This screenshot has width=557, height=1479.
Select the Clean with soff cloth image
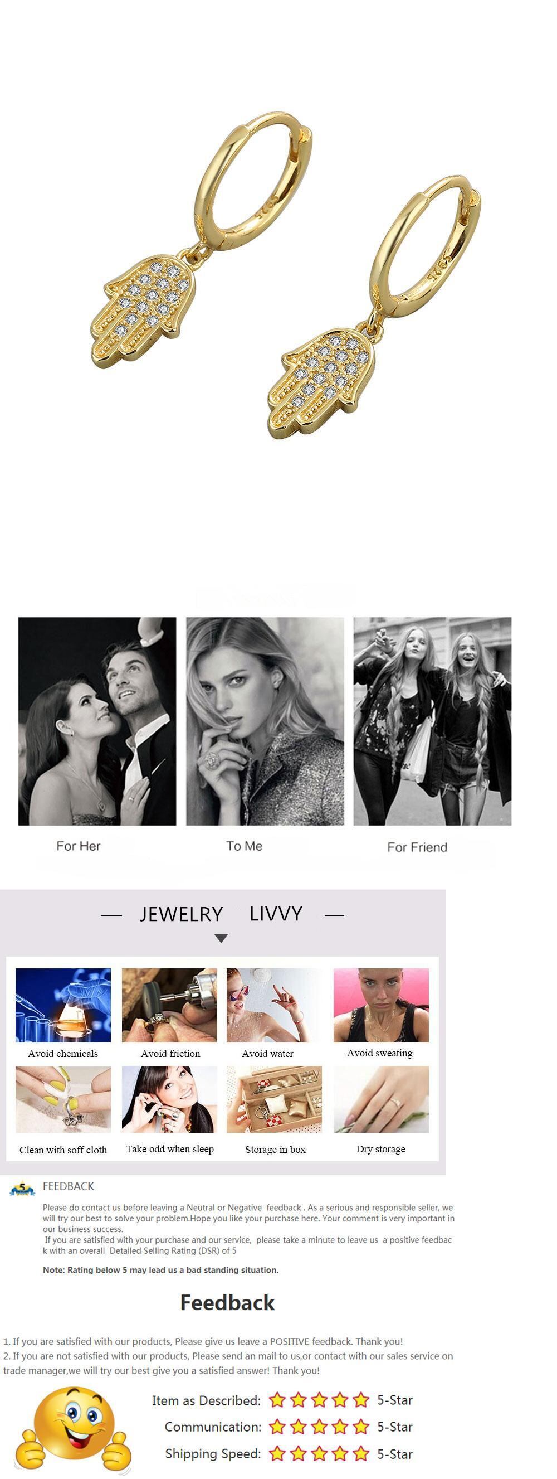pos(63,1099)
